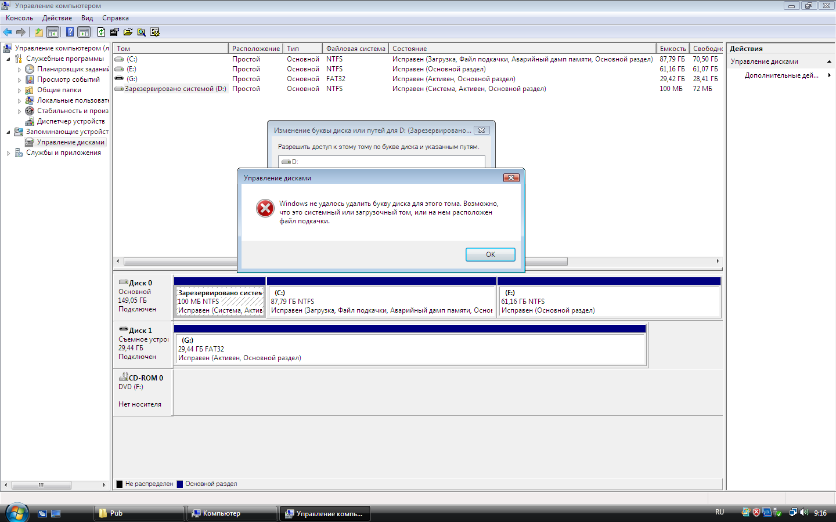Expand the Общие папки node
836x522 pixels.
click(19, 90)
